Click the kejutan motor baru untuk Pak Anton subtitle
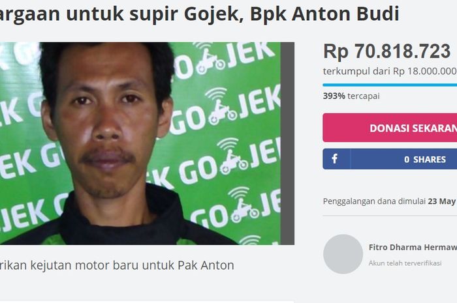 117,265
